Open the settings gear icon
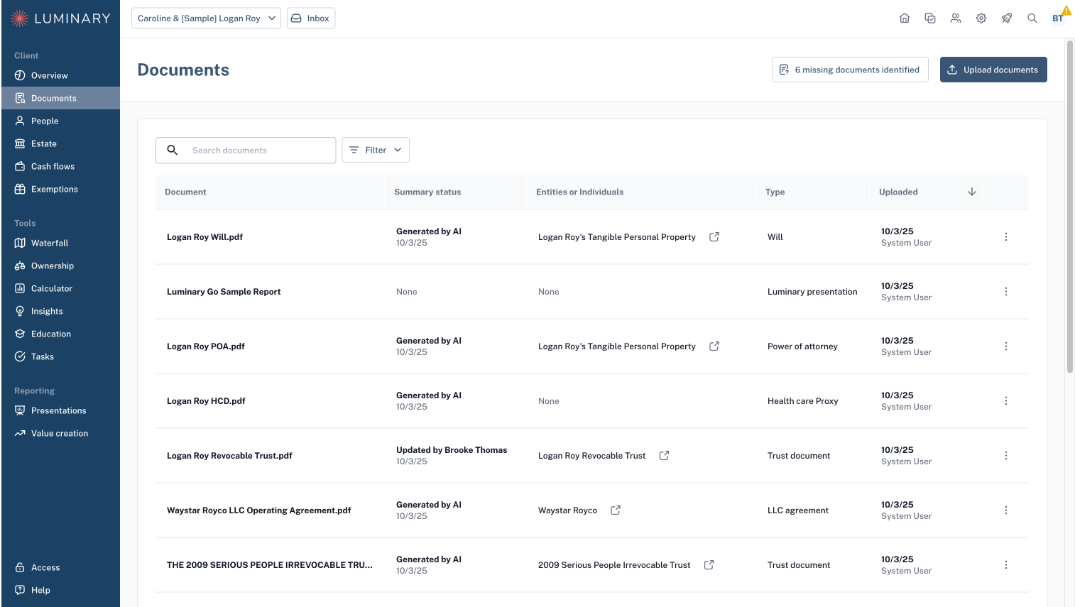Image resolution: width=1075 pixels, height=607 pixels. [981, 18]
